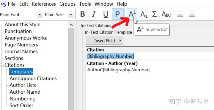Click the Citation - Author (Year) heading

click(112, 63)
